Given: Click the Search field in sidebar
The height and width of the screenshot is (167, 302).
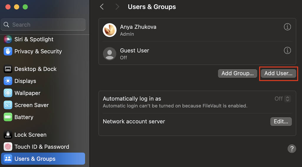Looking at the screenshot, I should (43, 25).
